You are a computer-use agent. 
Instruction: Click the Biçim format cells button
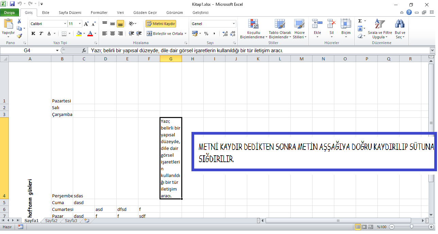346,29
